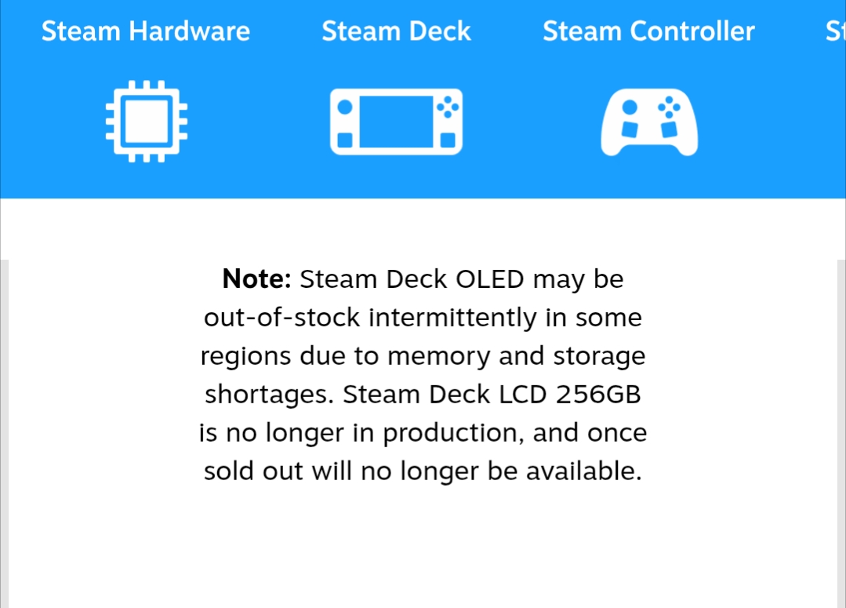Click the screen inside the Steam Deck icon
This screenshot has height=608, width=846.
coord(396,121)
